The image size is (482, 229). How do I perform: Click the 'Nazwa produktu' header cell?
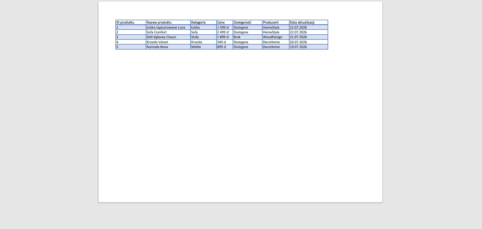(168, 22)
